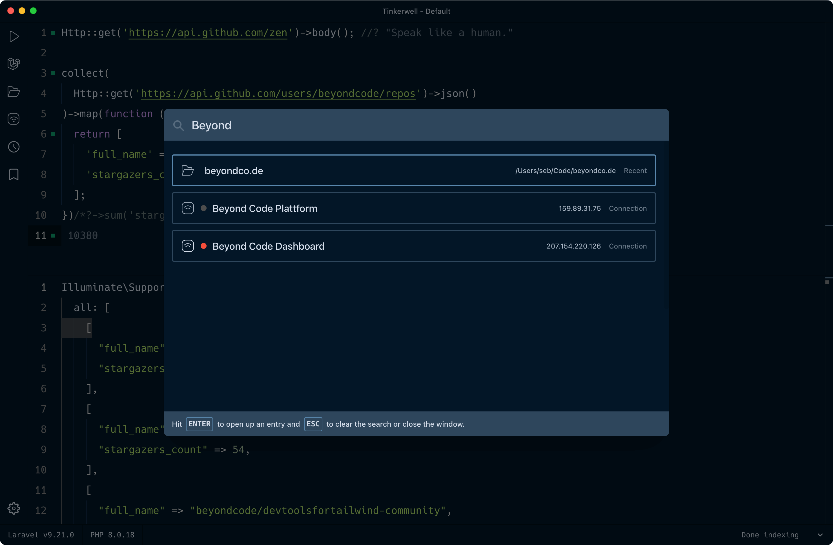833x545 pixels.
Task: Click IP address 159.89.31.75
Action: [580, 208]
